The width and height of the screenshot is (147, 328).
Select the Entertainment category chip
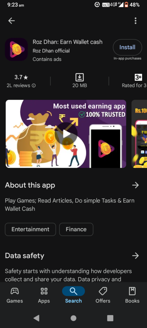[30, 229]
